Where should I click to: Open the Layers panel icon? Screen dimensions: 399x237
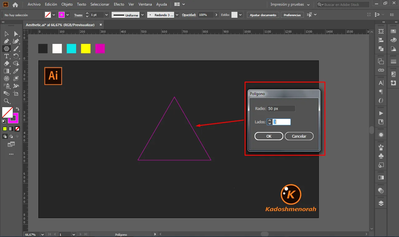(x=381, y=203)
